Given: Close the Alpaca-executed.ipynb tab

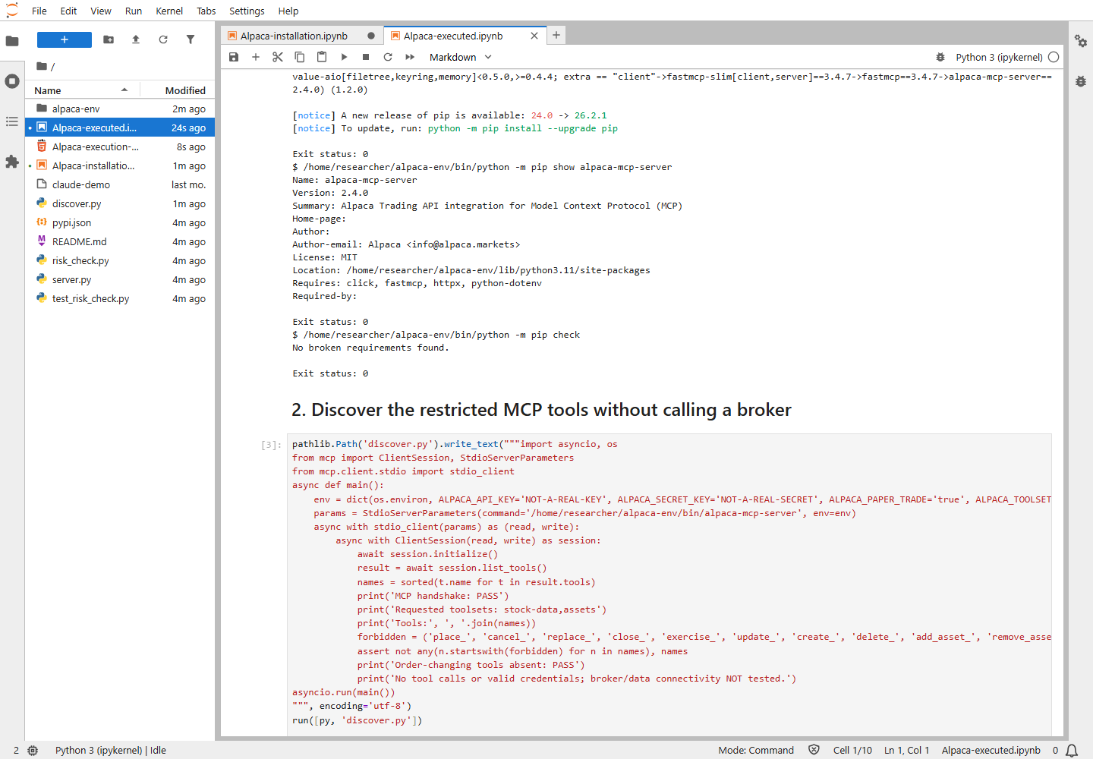Looking at the screenshot, I should pyautogui.click(x=534, y=36).
